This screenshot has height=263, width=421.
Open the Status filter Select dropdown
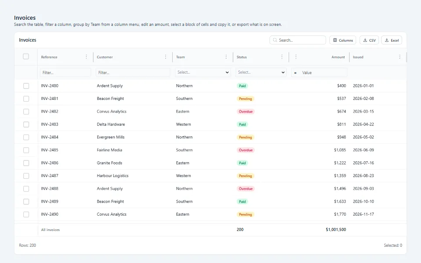[261, 72]
